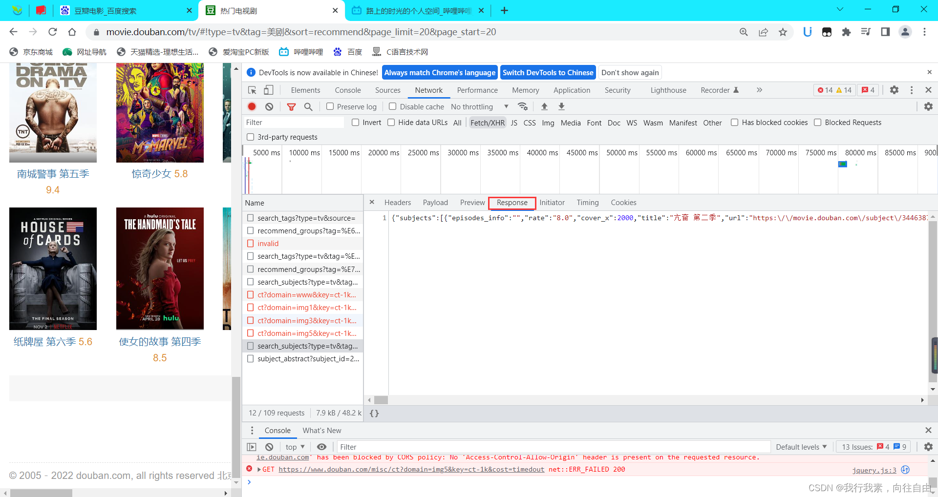Clear the console output

269,447
